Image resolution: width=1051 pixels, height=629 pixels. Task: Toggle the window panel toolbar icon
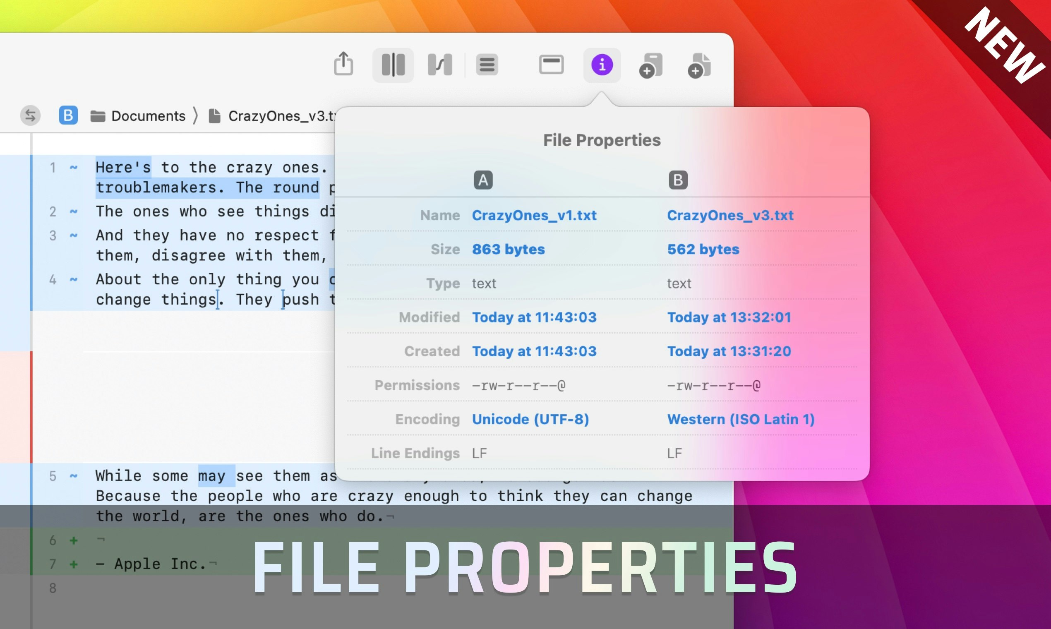[x=551, y=65]
